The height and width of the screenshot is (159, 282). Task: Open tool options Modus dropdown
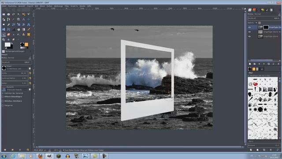click(x=16, y=58)
